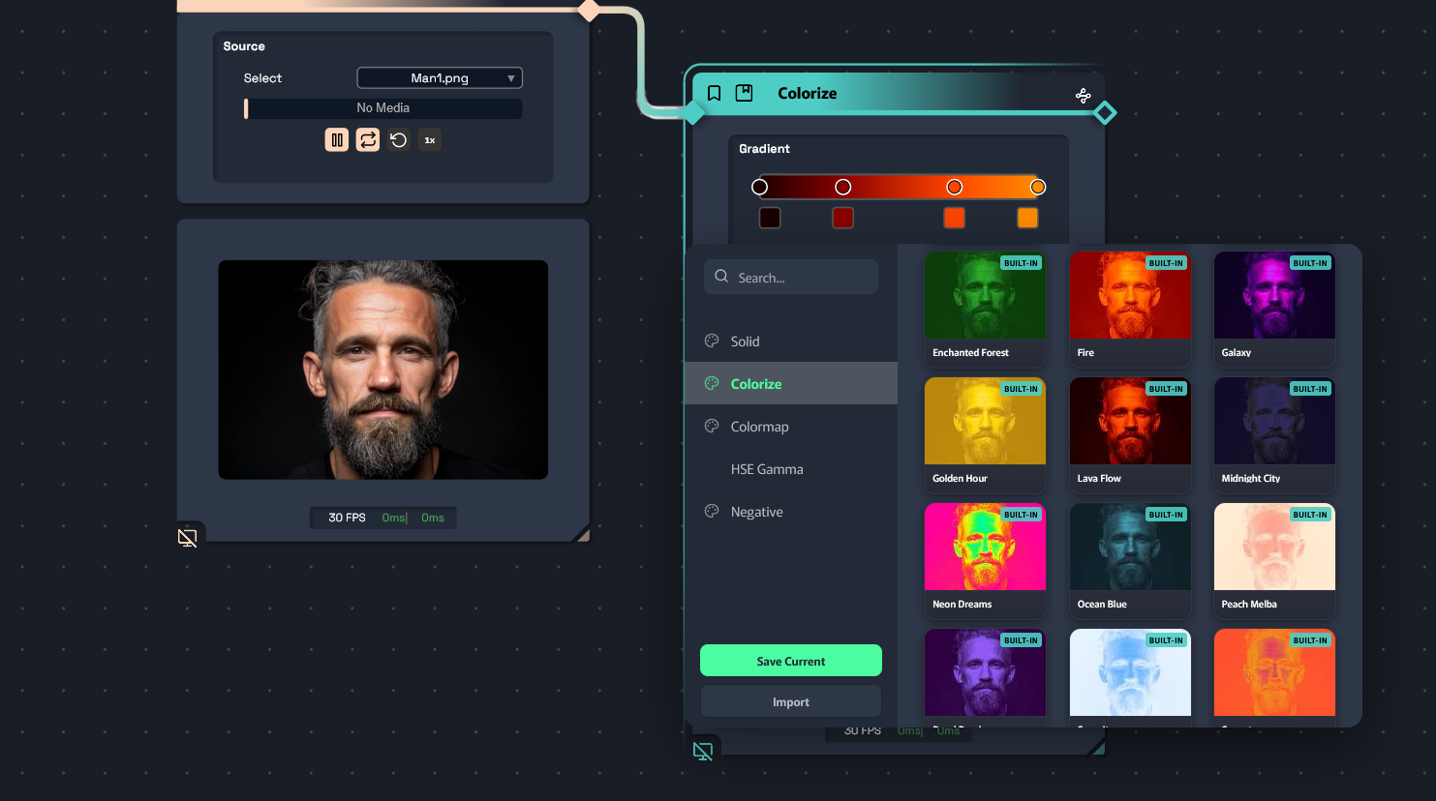Focus the preset Search field
This screenshot has height=801, width=1436.
click(x=791, y=278)
